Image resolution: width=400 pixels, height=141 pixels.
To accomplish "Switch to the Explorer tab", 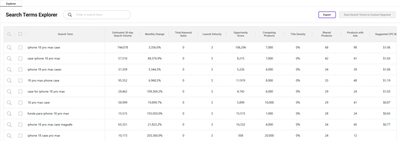I will point(11,4).
